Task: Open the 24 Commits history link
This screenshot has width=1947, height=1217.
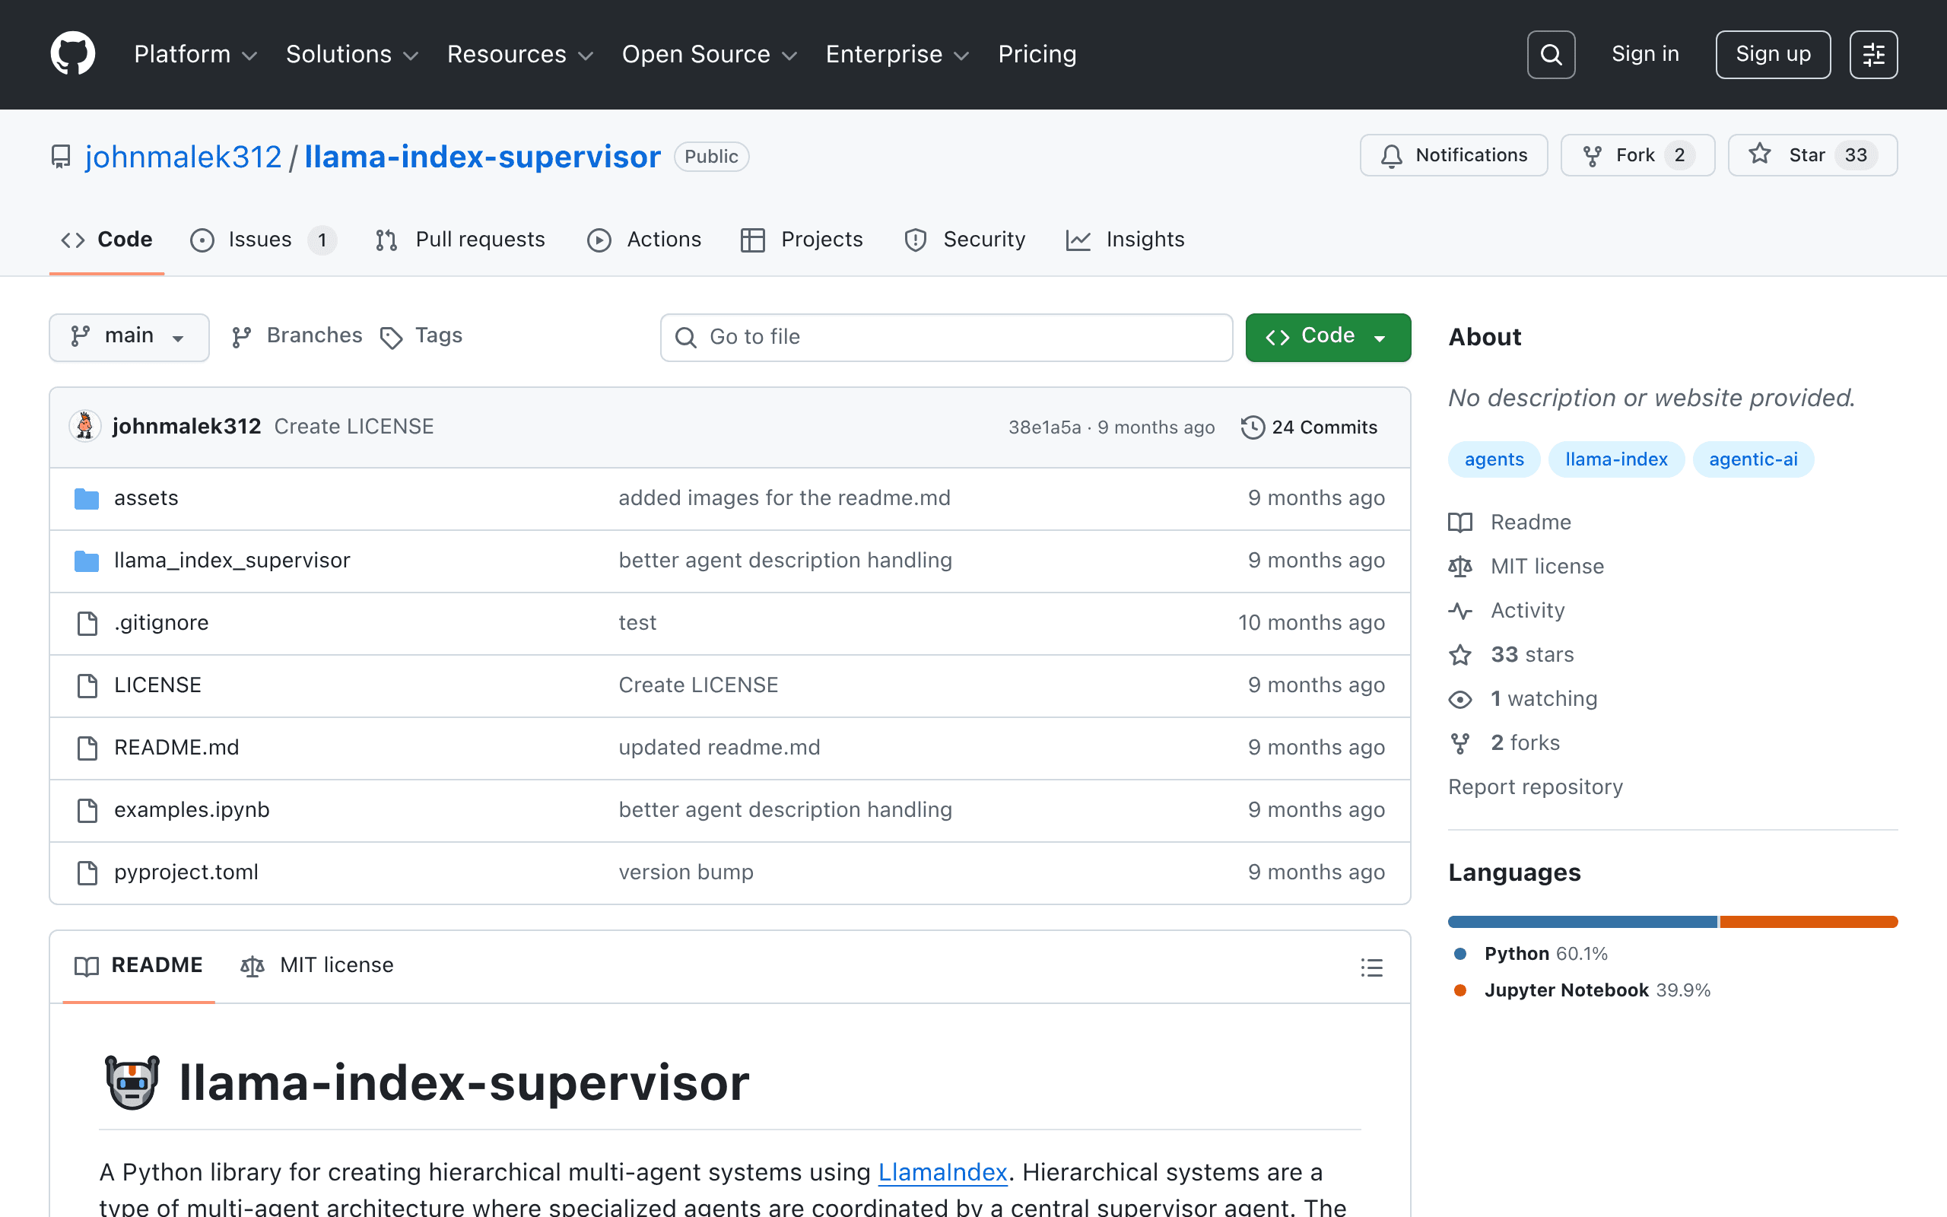Action: [x=1309, y=427]
